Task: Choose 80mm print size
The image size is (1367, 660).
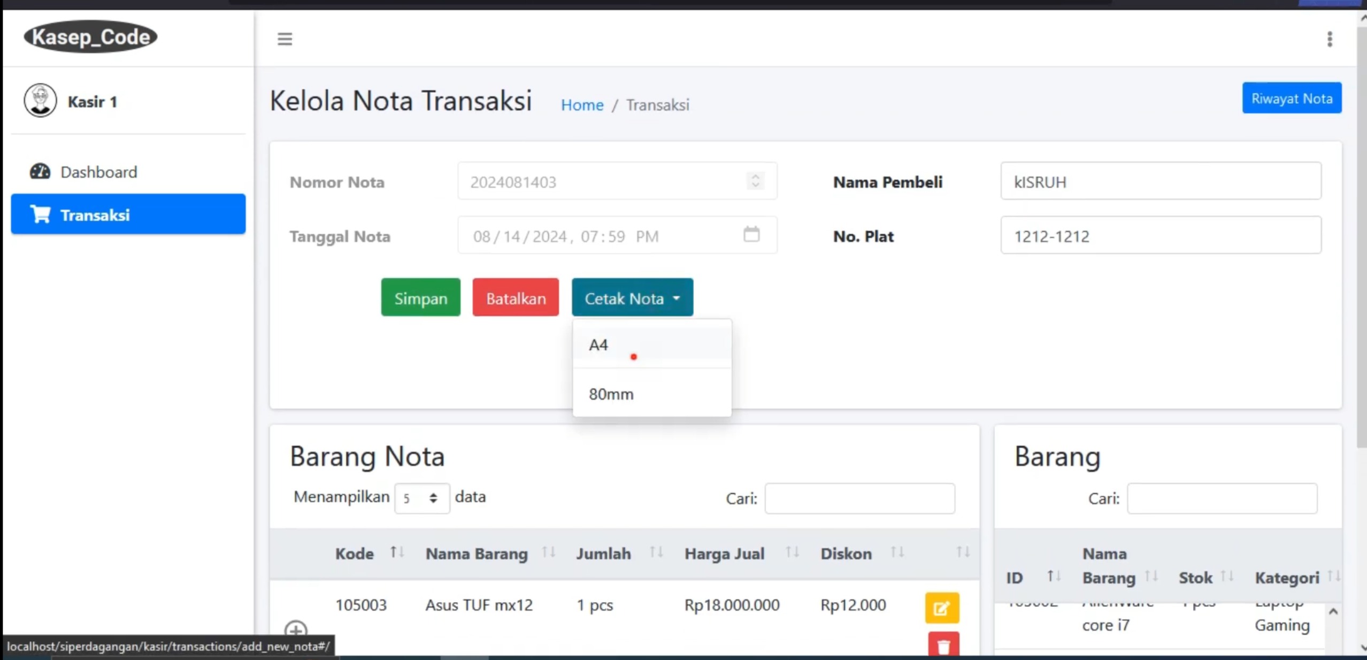Action: (652, 394)
